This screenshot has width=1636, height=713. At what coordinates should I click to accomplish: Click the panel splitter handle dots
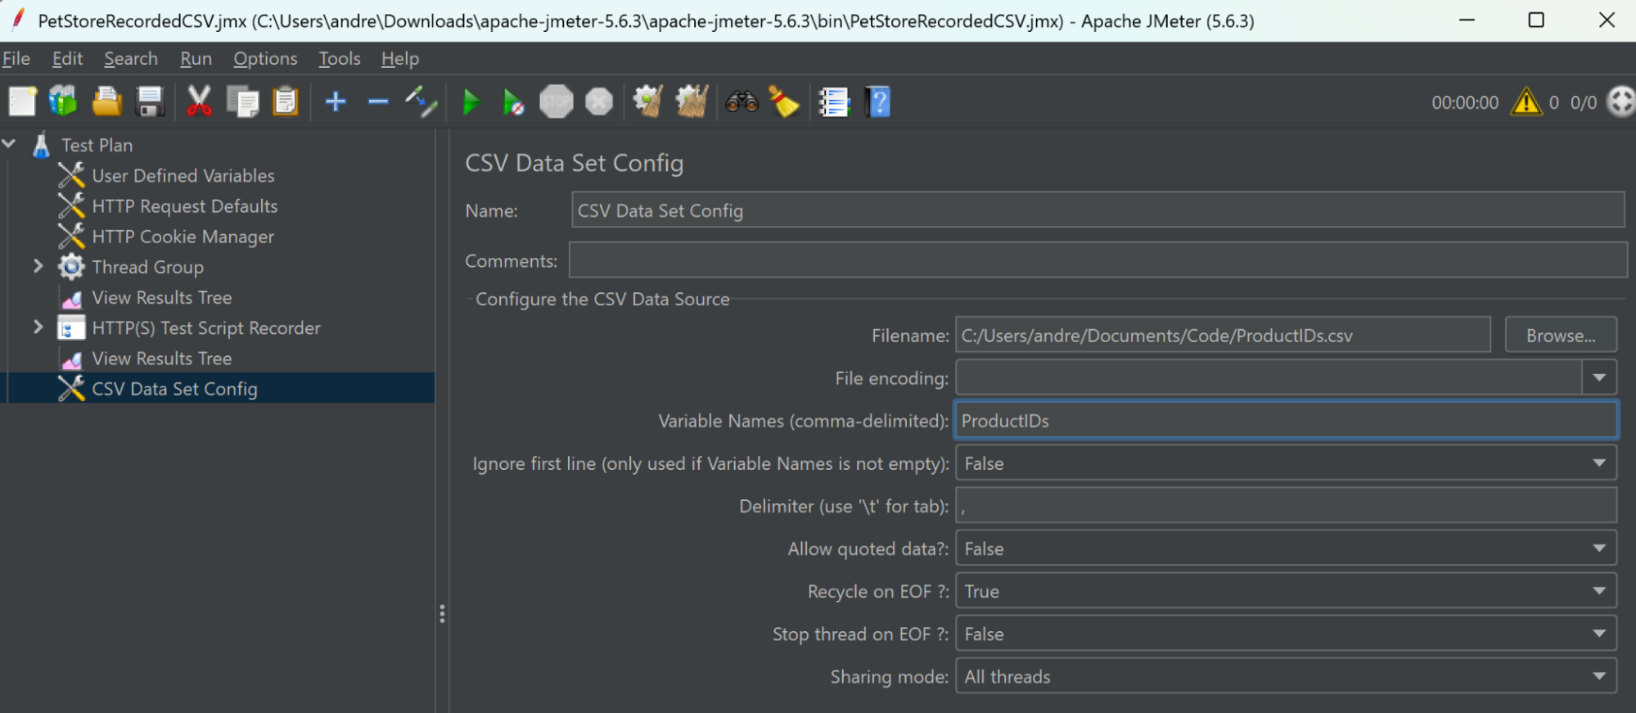click(442, 614)
